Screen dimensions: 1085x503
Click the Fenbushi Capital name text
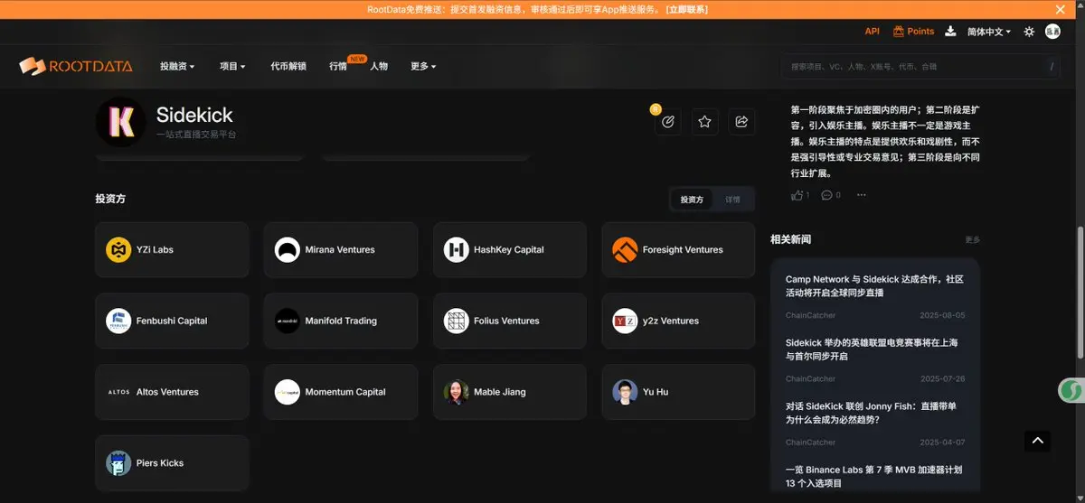click(172, 321)
